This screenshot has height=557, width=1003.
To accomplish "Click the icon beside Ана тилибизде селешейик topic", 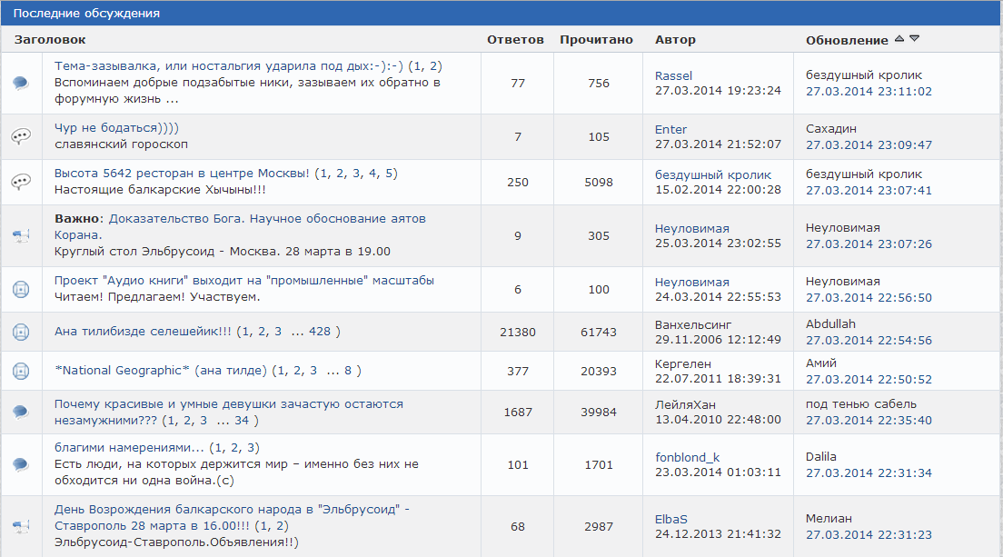I will tap(21, 333).
